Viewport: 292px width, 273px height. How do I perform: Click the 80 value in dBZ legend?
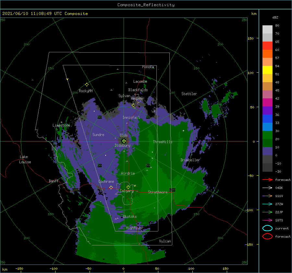(277, 25)
